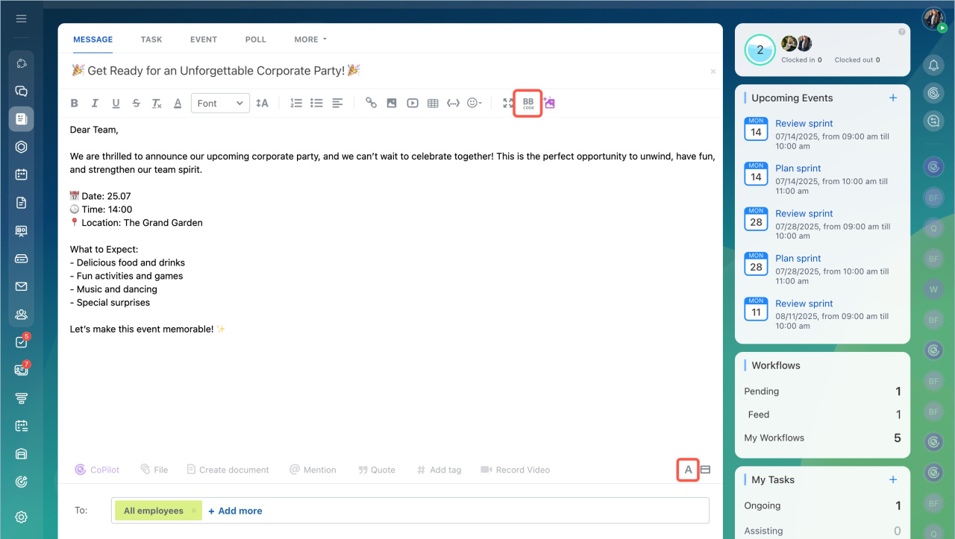The height and width of the screenshot is (539, 955).
Task: Insert an image into the message
Action: tap(392, 104)
